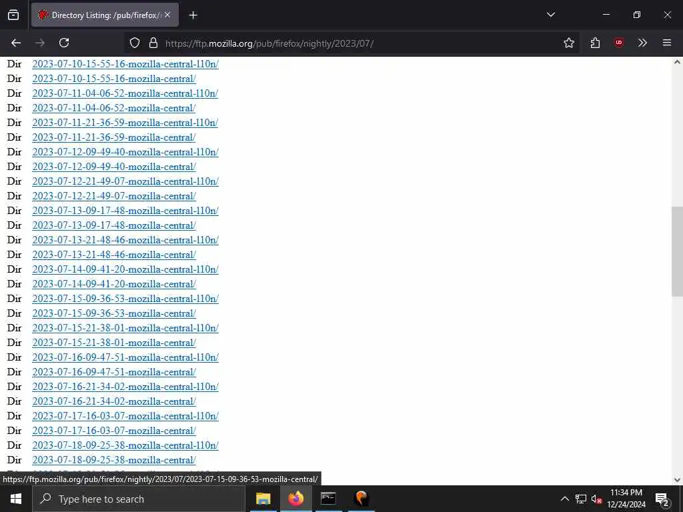Open 2023-07-11-21-36-59-mozilla-central/ link
The height and width of the screenshot is (512, 683).
(114, 137)
